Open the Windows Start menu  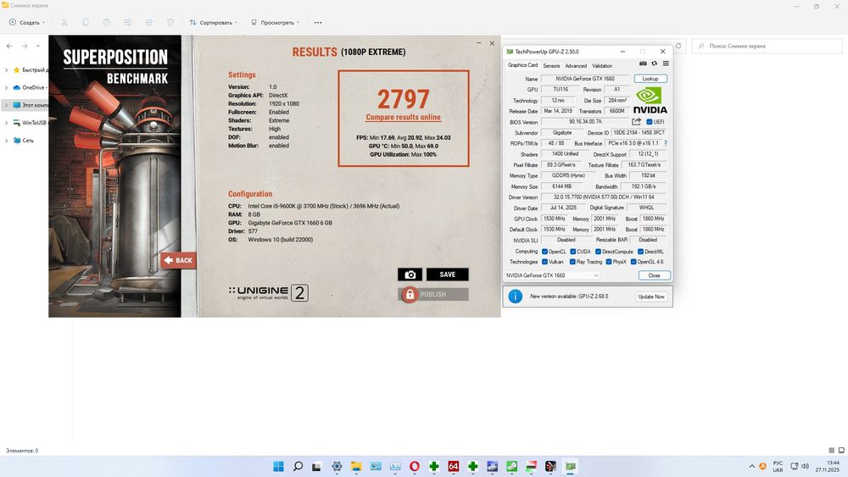278,466
